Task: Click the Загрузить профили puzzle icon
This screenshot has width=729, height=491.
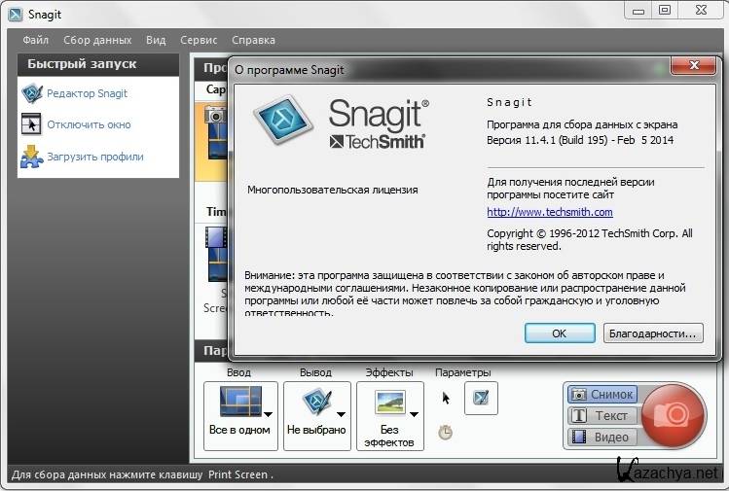Action: [x=31, y=157]
